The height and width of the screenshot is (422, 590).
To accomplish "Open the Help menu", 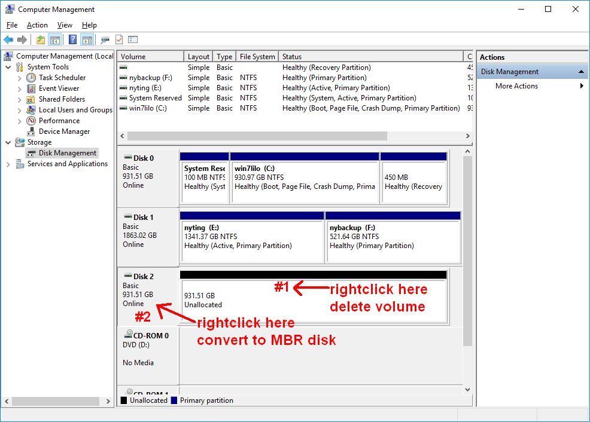I will coord(89,25).
